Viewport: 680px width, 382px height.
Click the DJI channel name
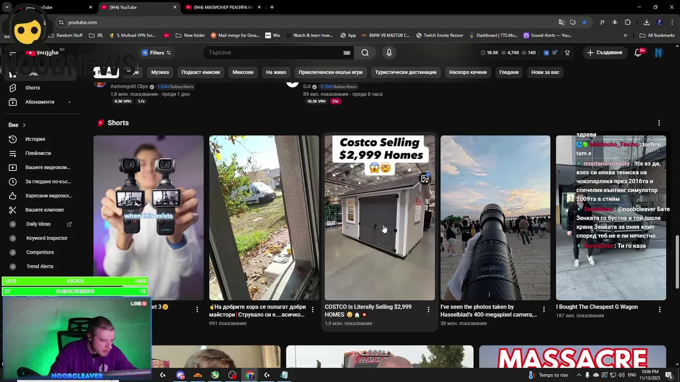[x=307, y=86]
